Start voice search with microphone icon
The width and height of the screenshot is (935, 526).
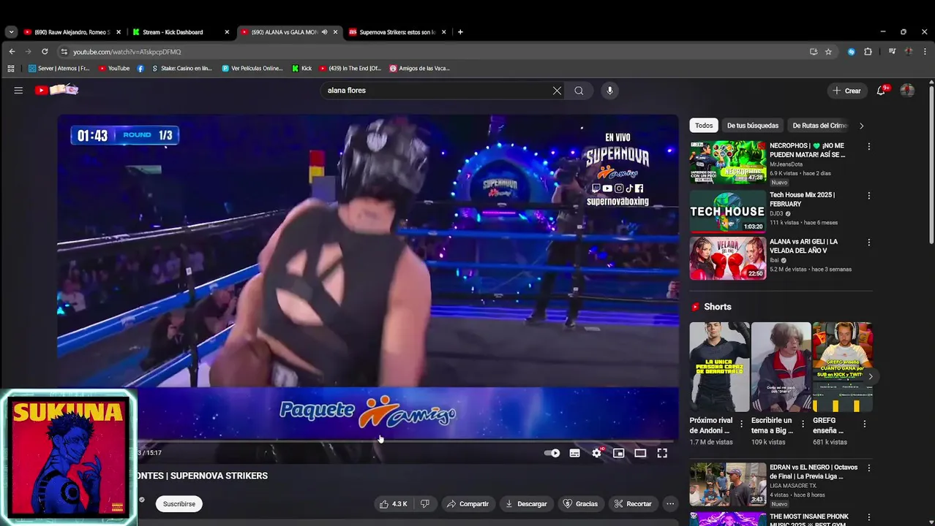[609, 91]
